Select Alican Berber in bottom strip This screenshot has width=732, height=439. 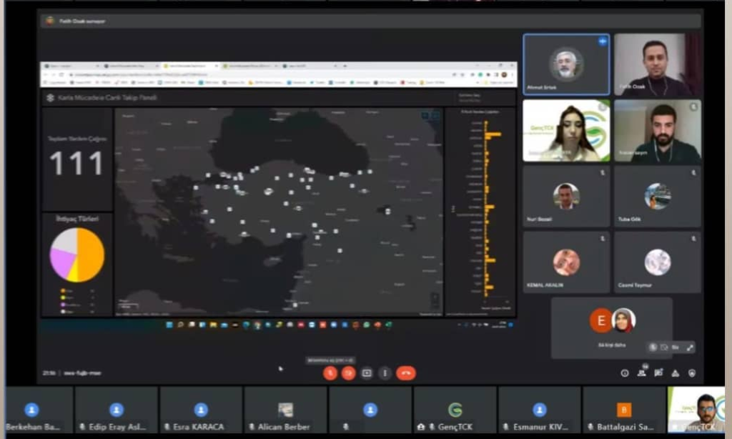285,414
